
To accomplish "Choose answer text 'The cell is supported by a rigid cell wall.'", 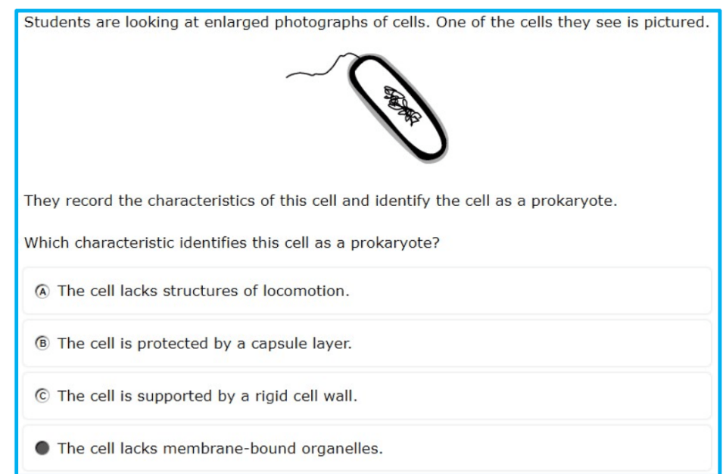I will tap(207, 396).
